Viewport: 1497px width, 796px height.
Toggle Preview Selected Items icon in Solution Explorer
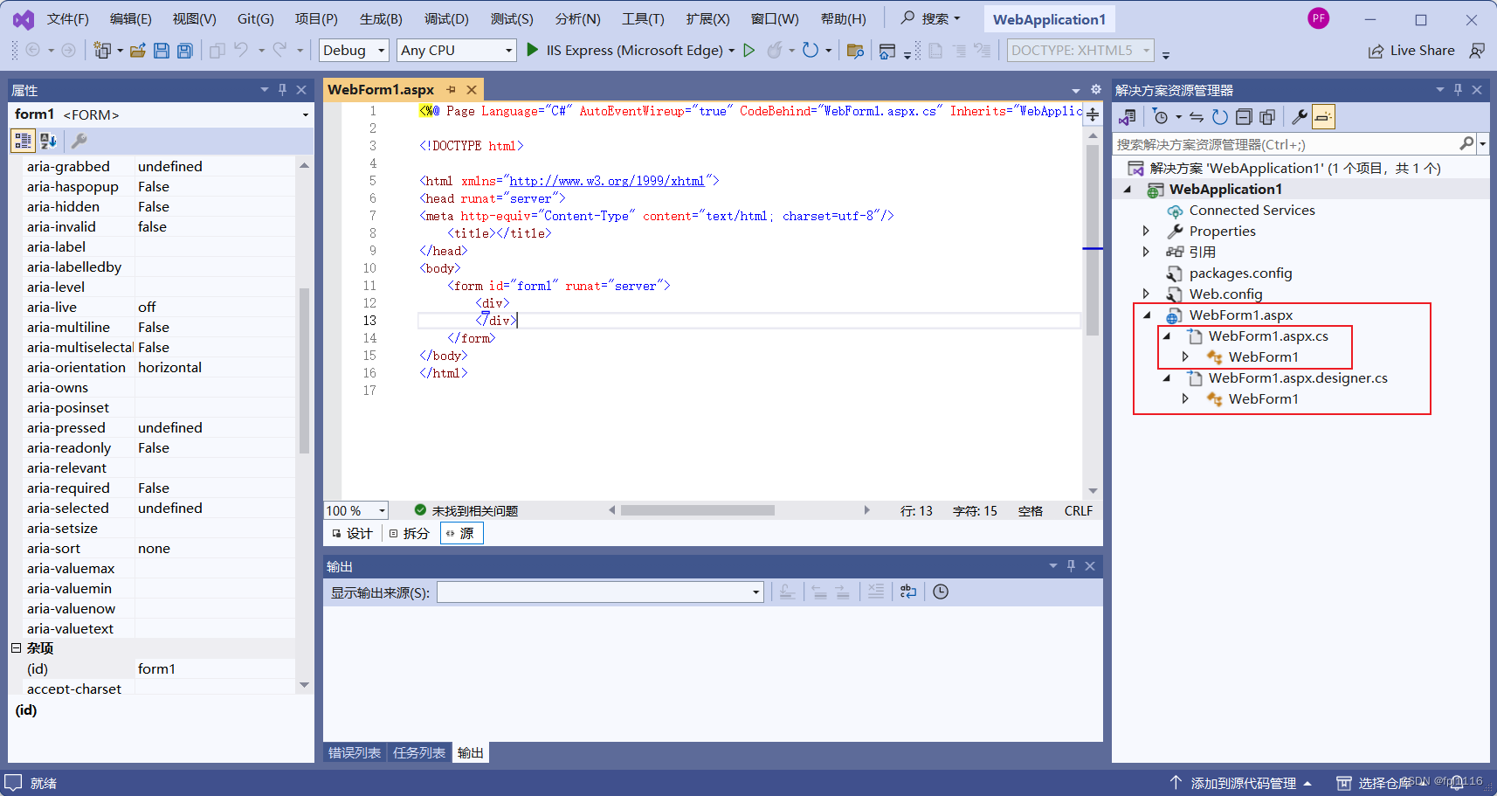click(x=1324, y=117)
